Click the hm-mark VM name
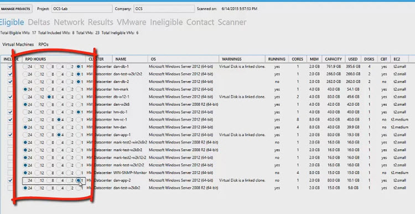Viewport: 415px width, 214px height. click(x=121, y=89)
